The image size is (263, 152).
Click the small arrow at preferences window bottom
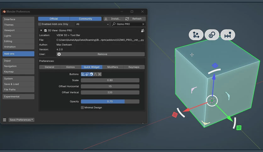(143, 123)
